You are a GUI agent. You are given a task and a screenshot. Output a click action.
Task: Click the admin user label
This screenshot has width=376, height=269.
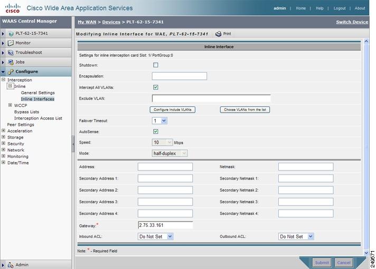[x=279, y=8]
